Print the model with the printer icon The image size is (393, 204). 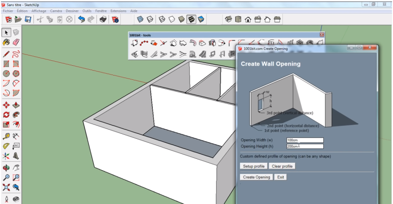tap(103, 20)
